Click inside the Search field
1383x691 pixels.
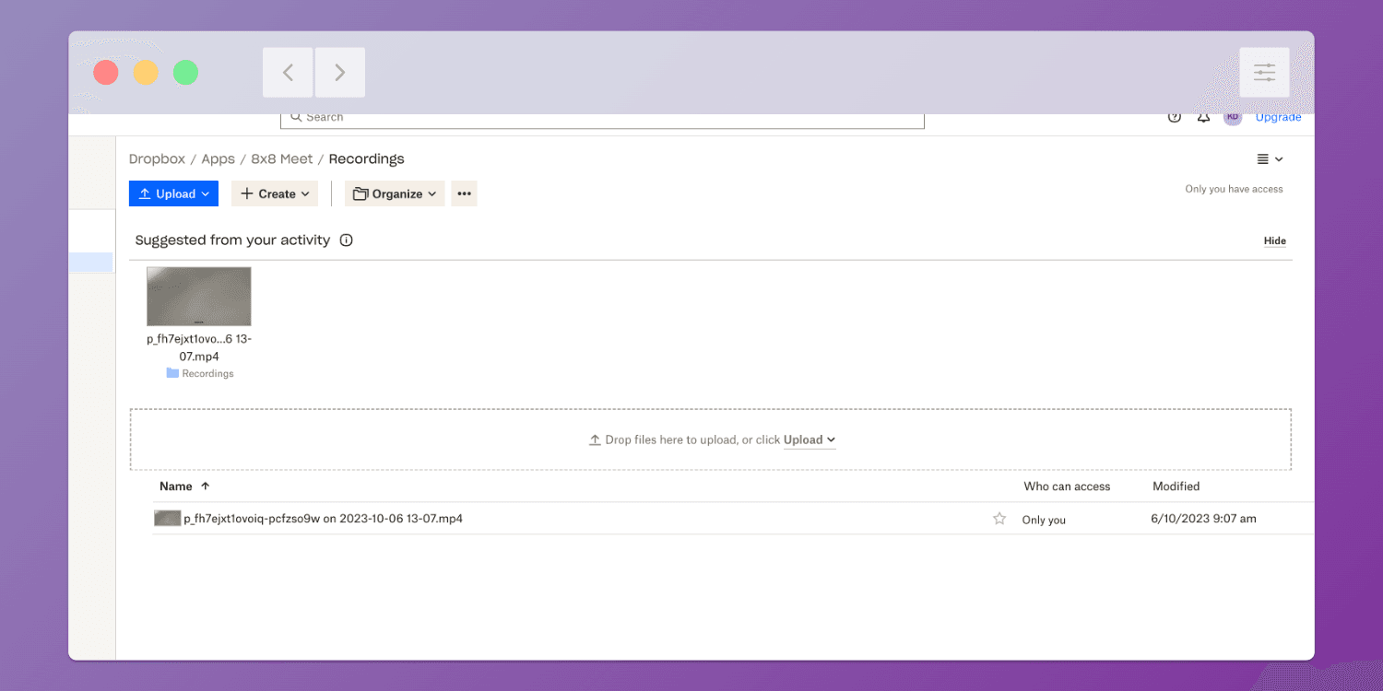click(601, 118)
